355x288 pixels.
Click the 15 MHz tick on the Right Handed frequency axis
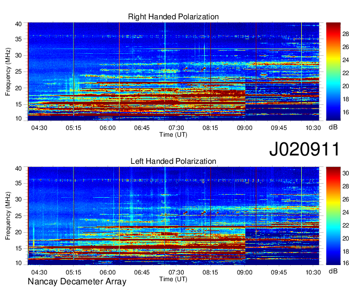point(18,104)
